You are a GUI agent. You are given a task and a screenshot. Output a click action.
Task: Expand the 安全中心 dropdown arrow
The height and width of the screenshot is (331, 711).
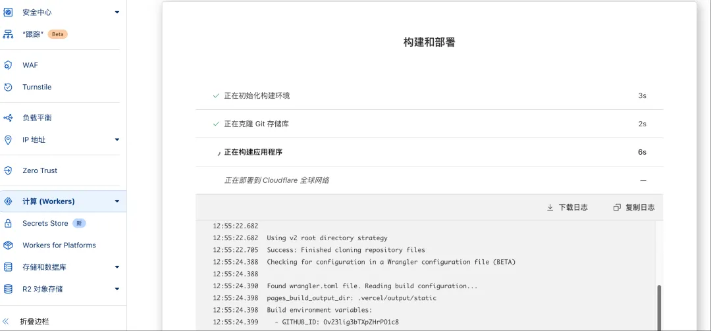point(117,13)
